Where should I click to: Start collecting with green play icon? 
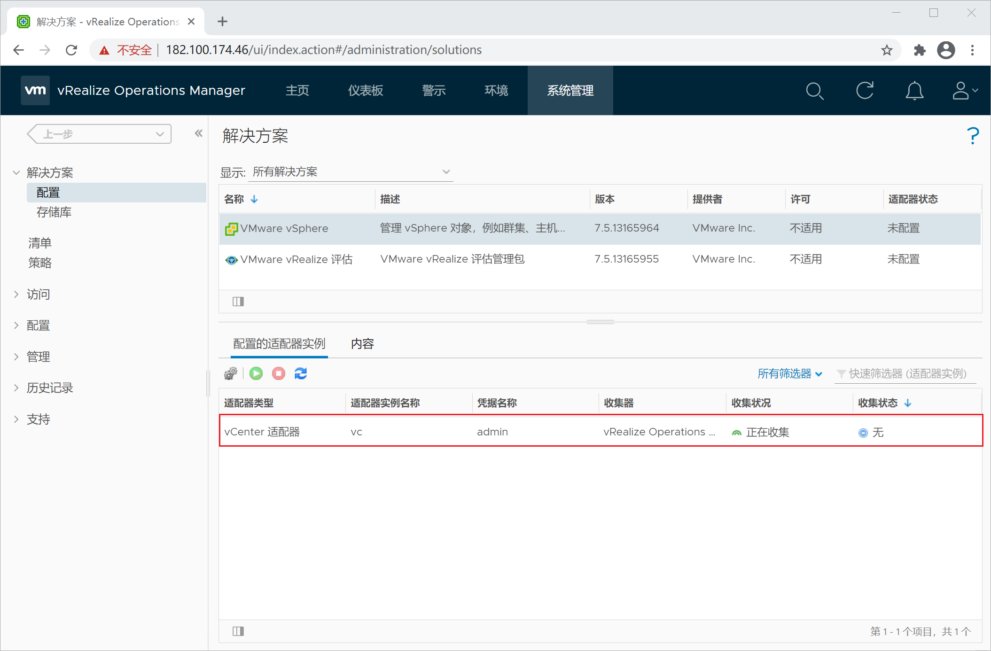tap(256, 373)
